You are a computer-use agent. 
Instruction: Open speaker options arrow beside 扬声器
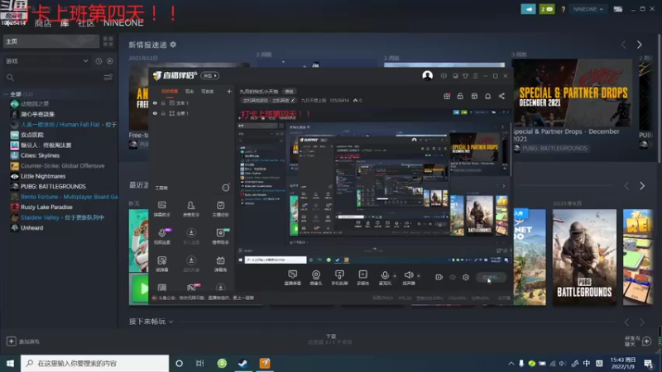click(419, 276)
